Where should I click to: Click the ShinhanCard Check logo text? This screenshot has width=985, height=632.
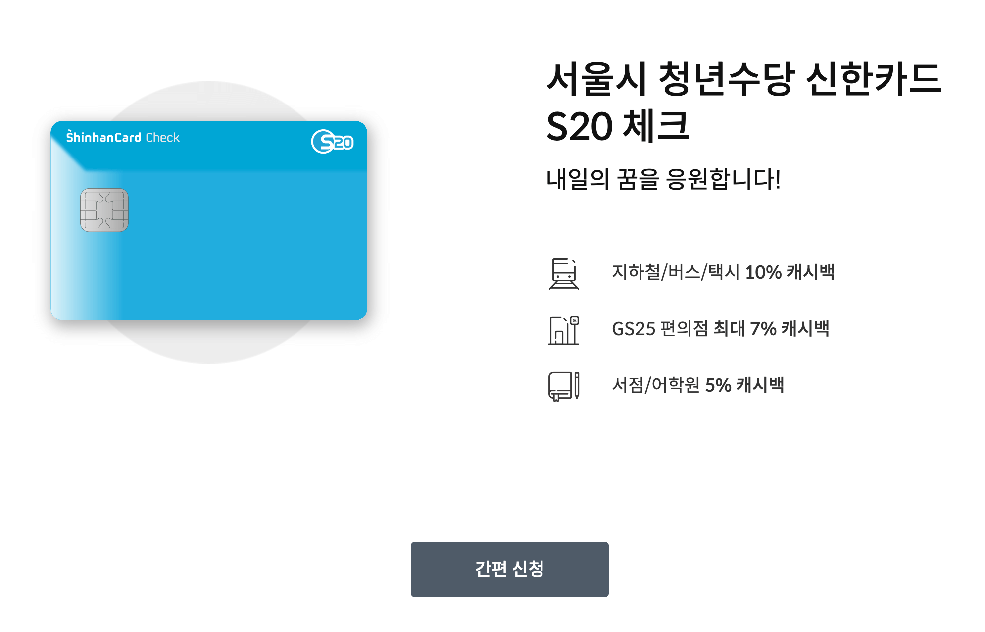tap(123, 138)
